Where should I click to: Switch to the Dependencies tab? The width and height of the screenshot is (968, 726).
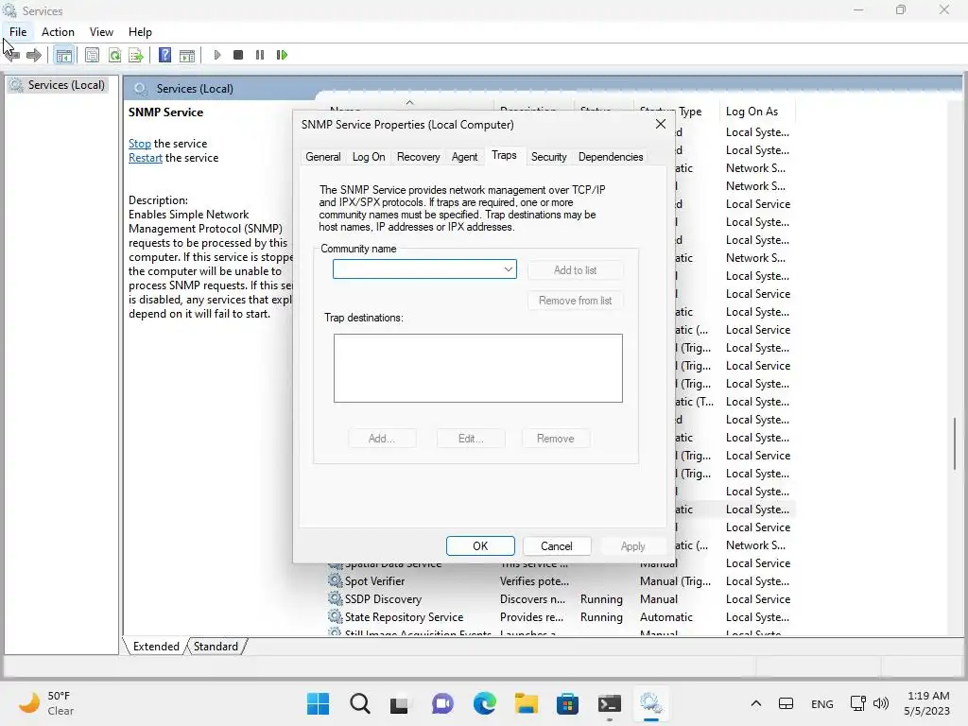[611, 157]
